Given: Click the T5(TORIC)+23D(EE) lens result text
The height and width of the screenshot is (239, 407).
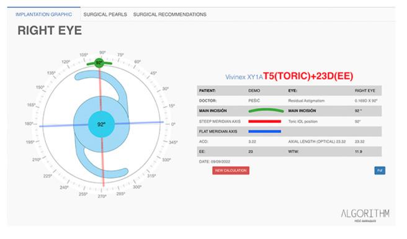Looking at the screenshot, I should point(308,76).
